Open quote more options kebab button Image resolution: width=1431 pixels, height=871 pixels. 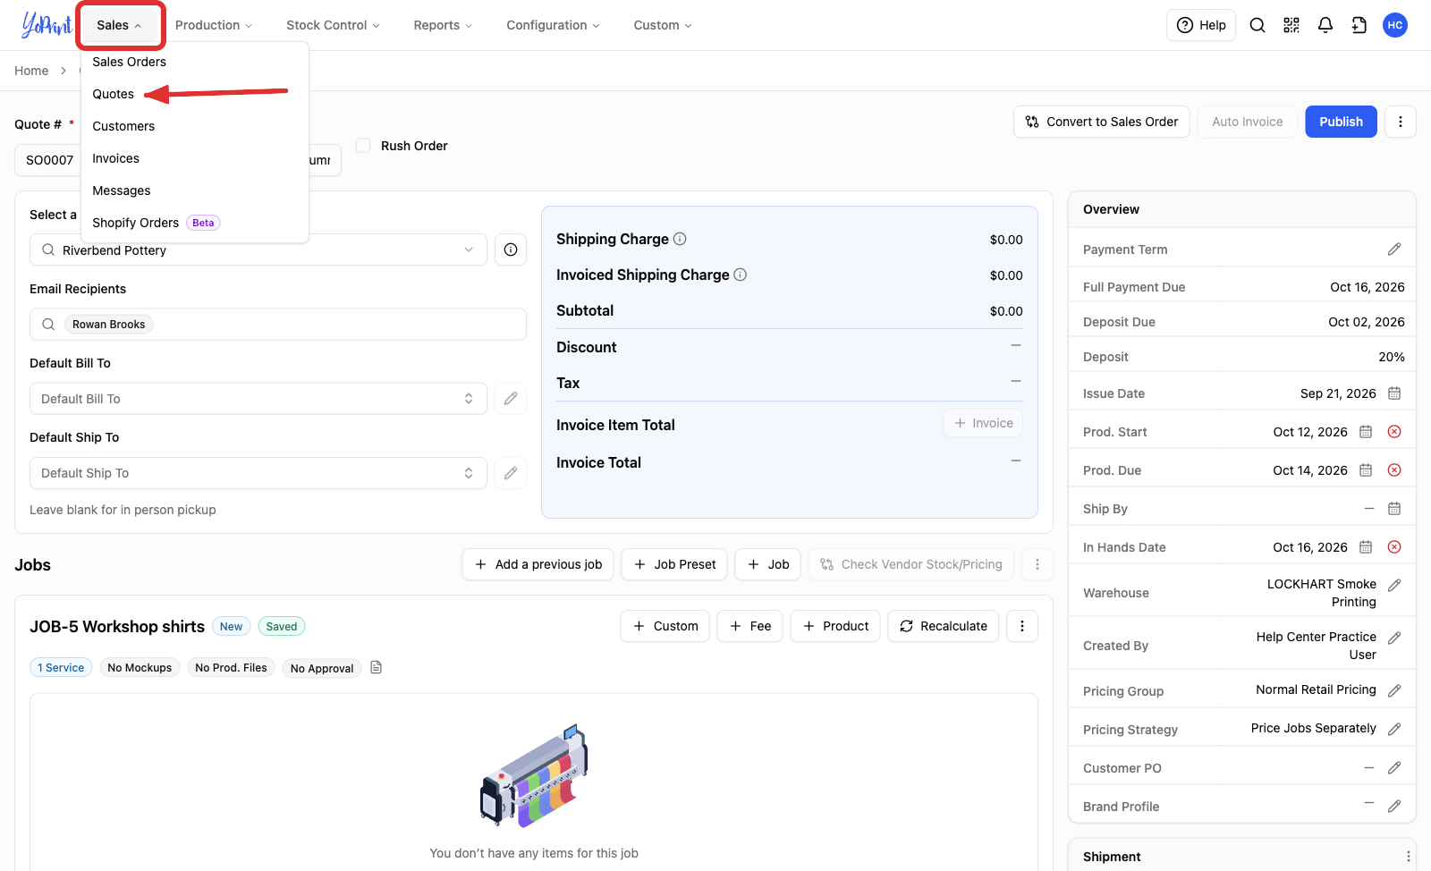(1401, 122)
